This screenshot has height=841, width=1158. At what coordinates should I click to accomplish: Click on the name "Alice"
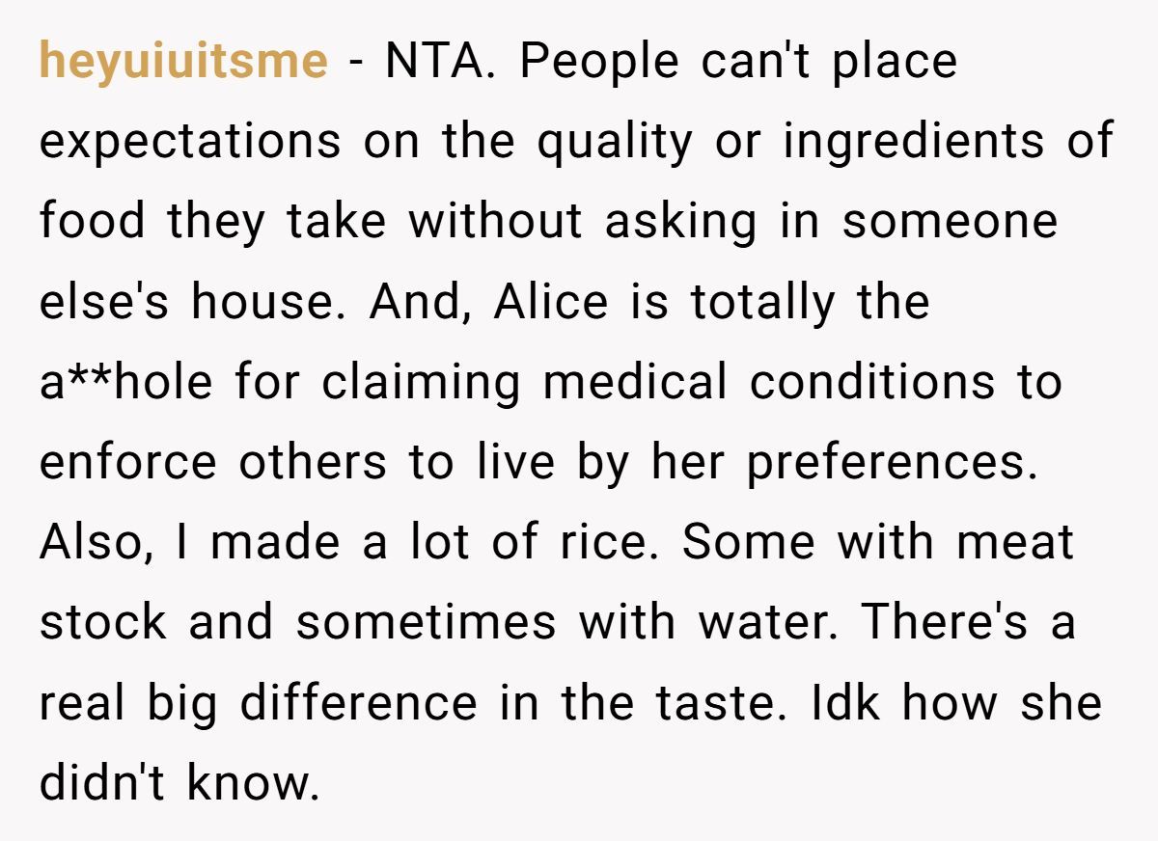click(551, 303)
